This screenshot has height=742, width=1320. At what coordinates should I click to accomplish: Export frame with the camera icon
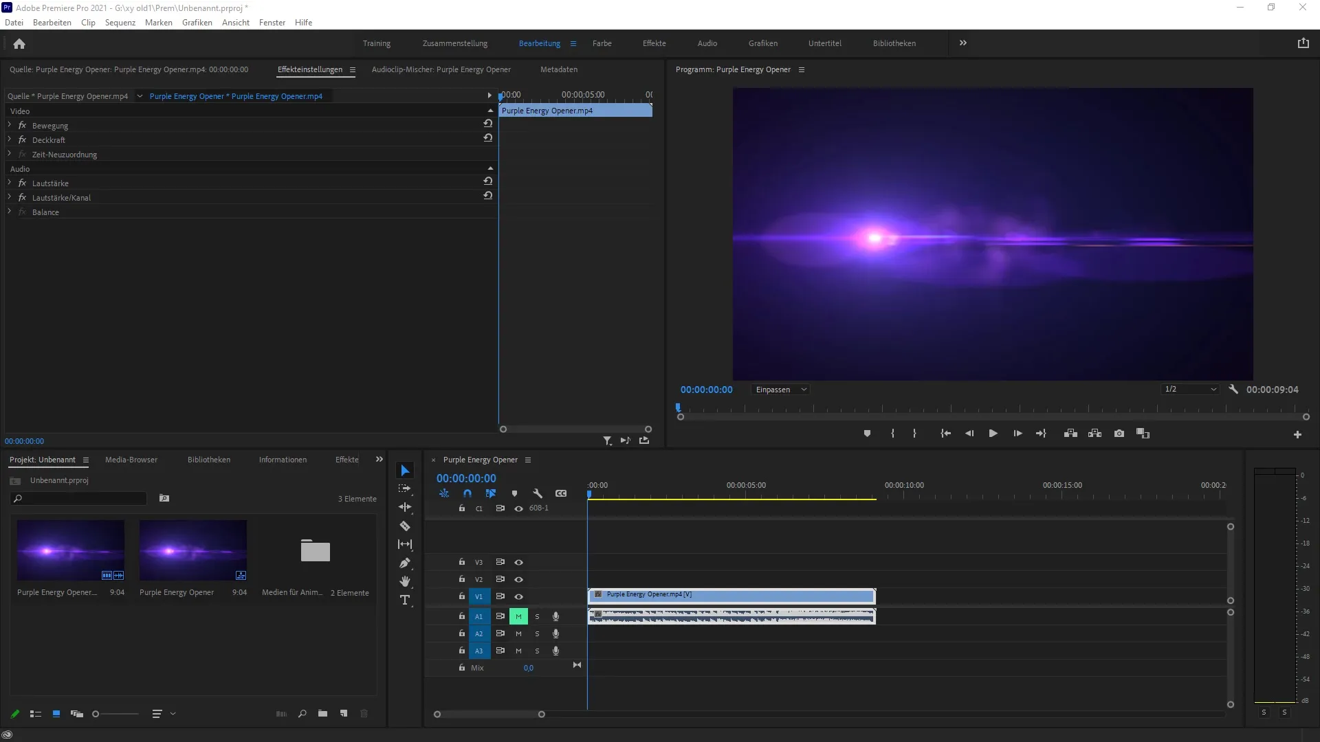pyautogui.click(x=1119, y=434)
